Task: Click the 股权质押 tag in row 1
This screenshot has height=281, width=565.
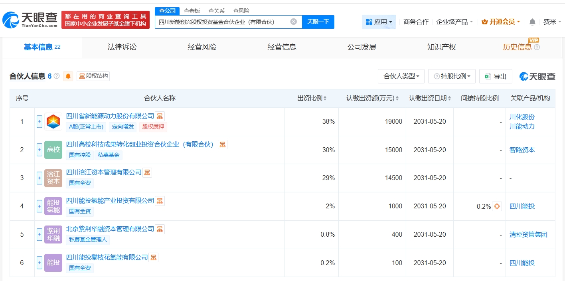Action: click(x=153, y=127)
